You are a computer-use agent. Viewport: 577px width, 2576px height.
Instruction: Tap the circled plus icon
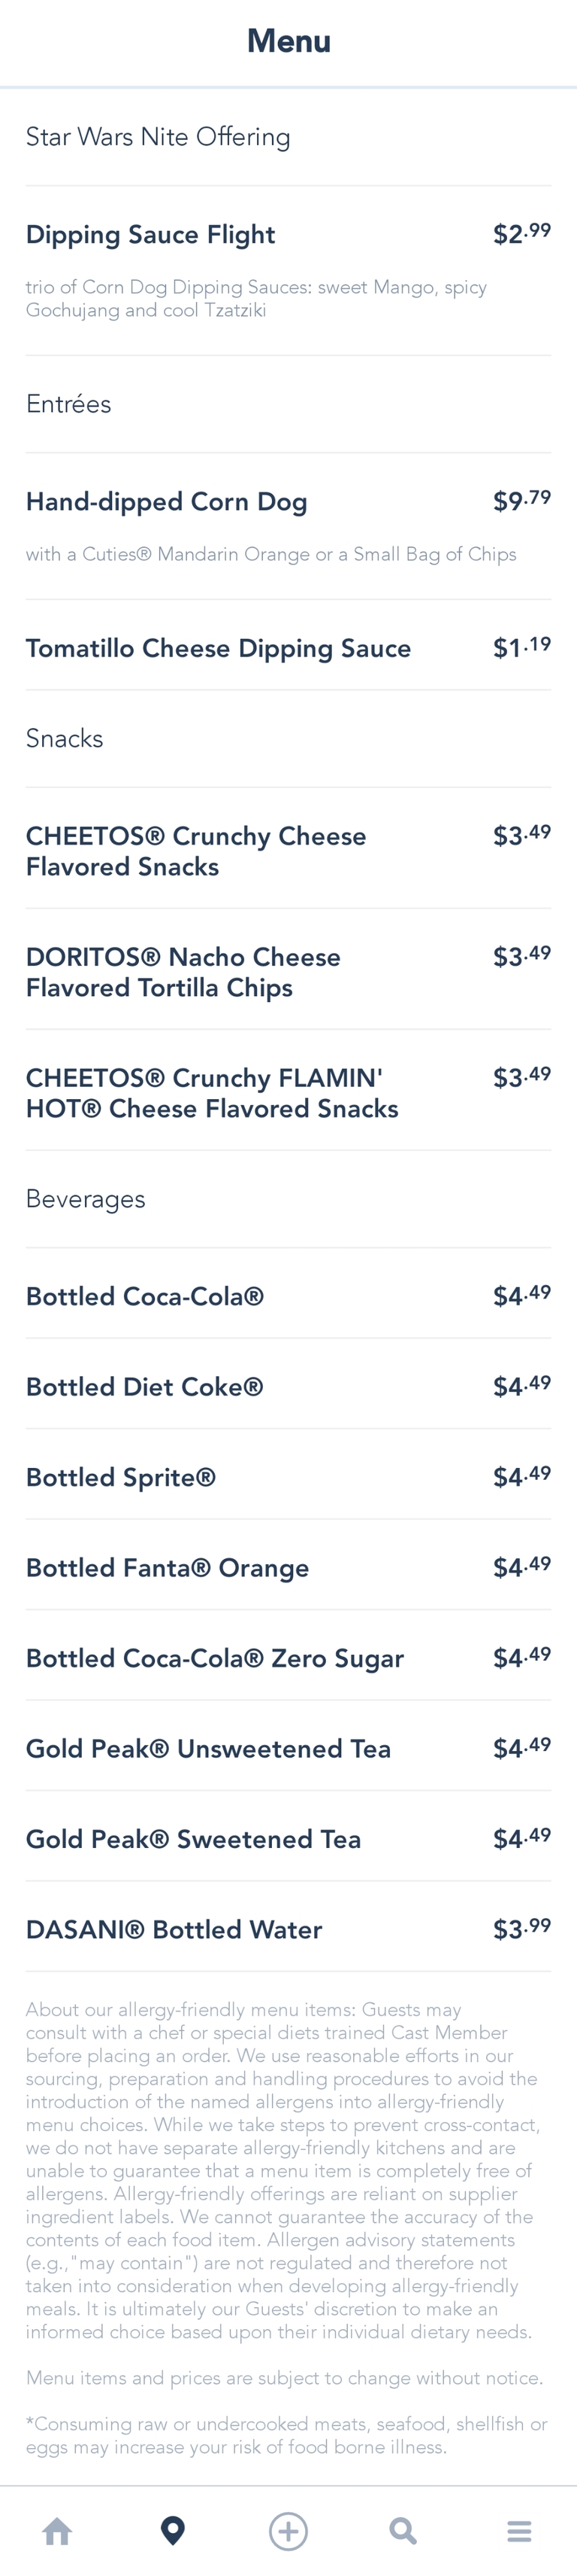288,2531
